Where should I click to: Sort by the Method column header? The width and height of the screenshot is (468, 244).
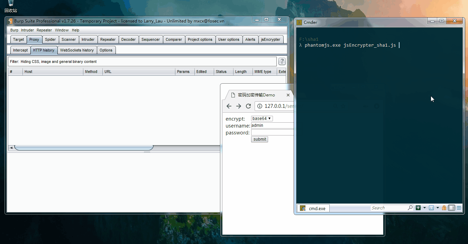(x=93, y=72)
